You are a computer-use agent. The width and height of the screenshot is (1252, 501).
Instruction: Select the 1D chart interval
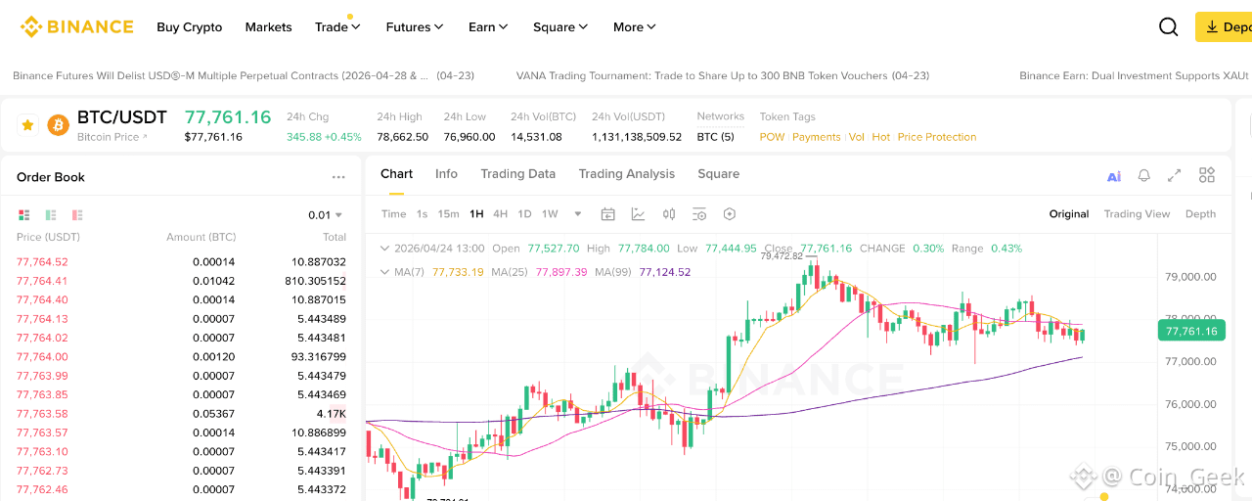click(524, 214)
